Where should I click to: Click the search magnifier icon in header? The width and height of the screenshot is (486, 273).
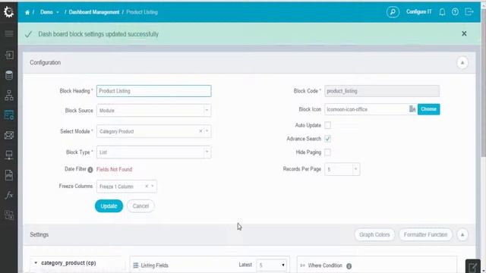(x=393, y=12)
